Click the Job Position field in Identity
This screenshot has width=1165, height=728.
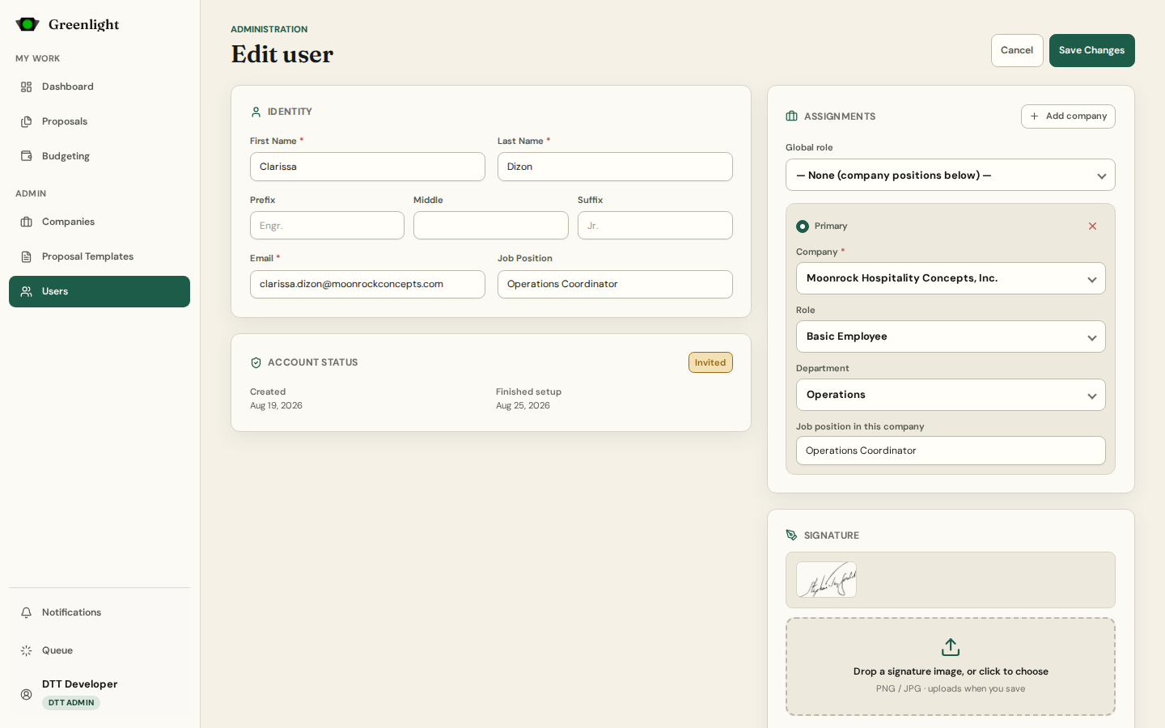(x=615, y=284)
